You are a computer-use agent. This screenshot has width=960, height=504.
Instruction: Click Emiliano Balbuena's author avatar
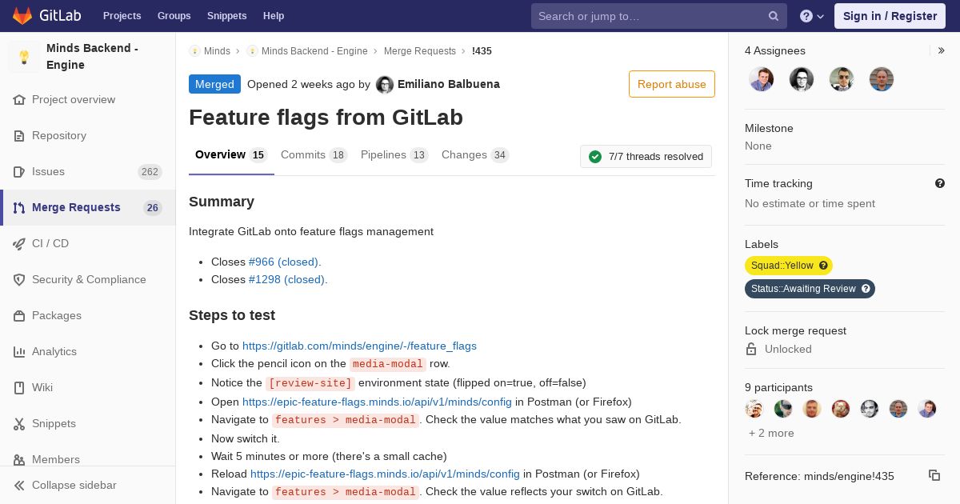(x=385, y=85)
